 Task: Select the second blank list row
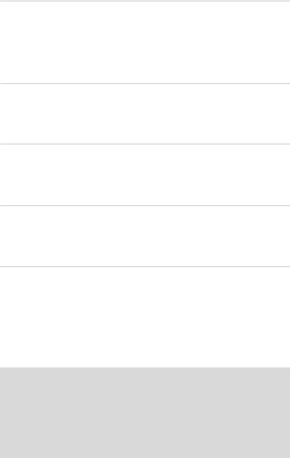[x=145, y=114]
